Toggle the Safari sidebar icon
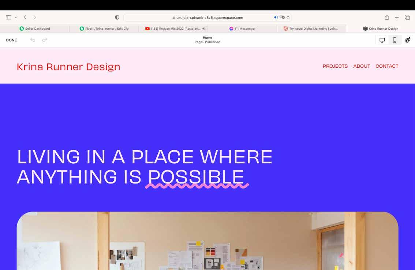Image resolution: width=415 pixels, height=270 pixels. pyautogui.click(x=8, y=18)
